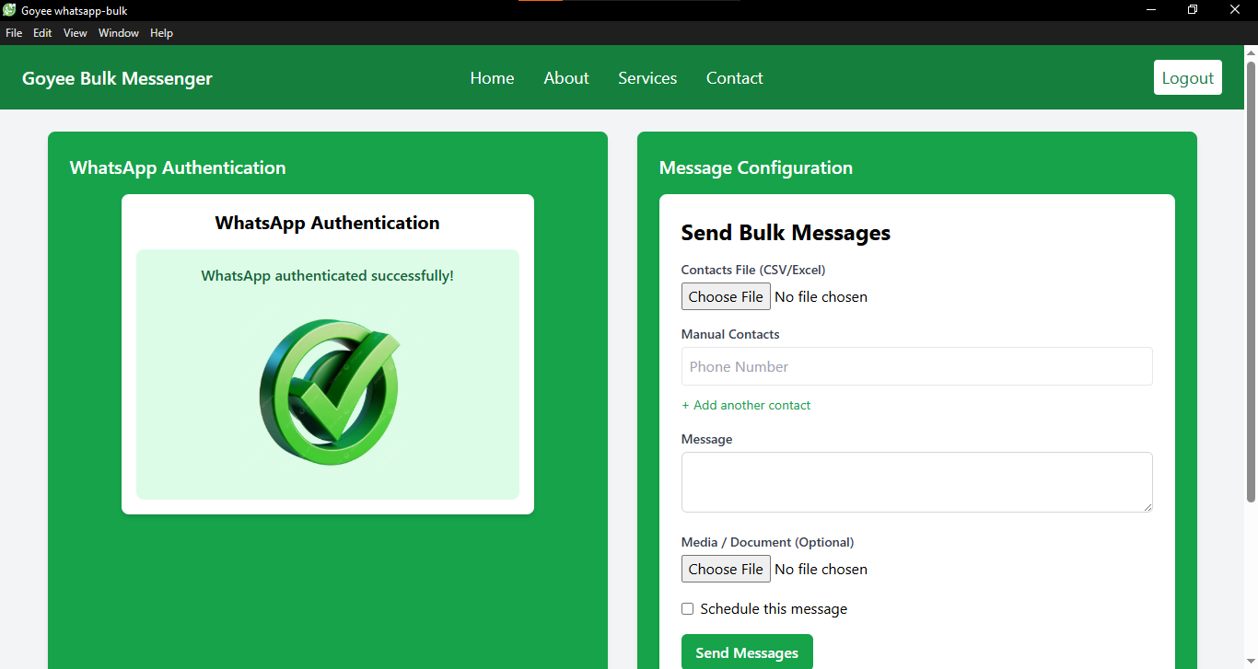This screenshot has width=1258, height=669.
Task: Switch to the About section
Action: point(565,78)
